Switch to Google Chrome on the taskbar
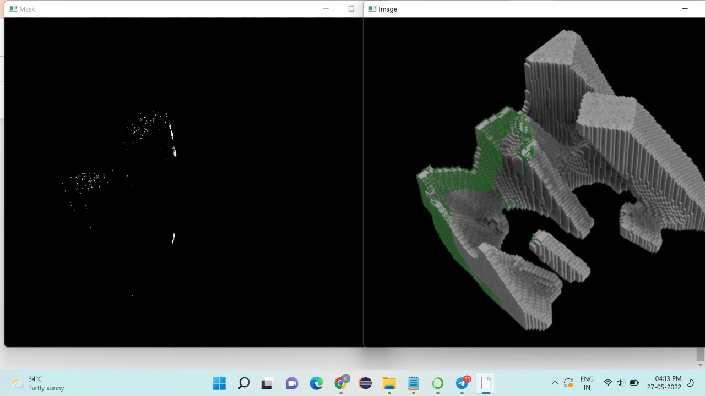Screen dimensions: 705x396 341,383
